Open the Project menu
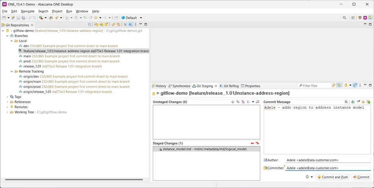Image resolution: width=374 pixels, height=188 pixels. 57,11
